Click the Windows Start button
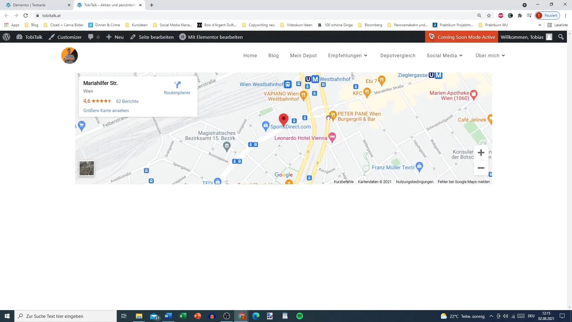 pos(7,316)
